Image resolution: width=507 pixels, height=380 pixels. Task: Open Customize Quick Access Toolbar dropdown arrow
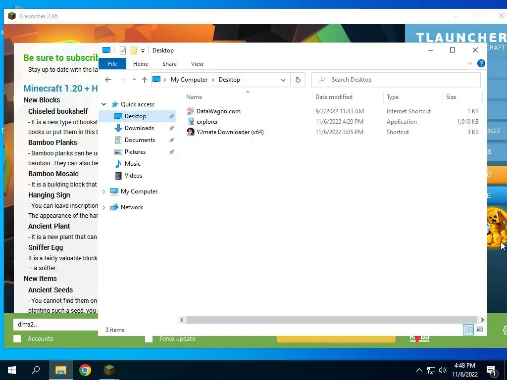click(x=143, y=51)
